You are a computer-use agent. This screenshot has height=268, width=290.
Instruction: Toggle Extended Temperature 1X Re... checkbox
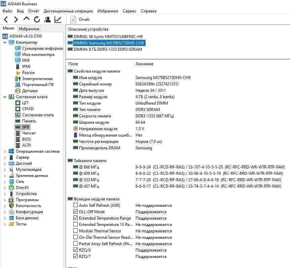pyautogui.click(x=75, y=224)
